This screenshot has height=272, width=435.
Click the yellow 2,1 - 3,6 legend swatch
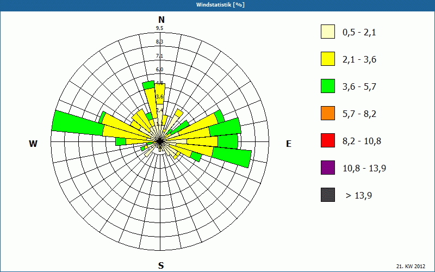[328, 59]
